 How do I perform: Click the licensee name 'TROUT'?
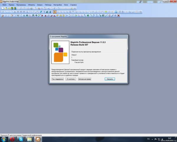click(x=74, y=55)
